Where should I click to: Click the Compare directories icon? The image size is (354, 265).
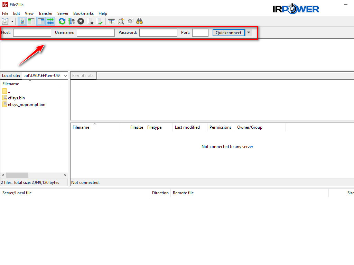click(x=112, y=21)
